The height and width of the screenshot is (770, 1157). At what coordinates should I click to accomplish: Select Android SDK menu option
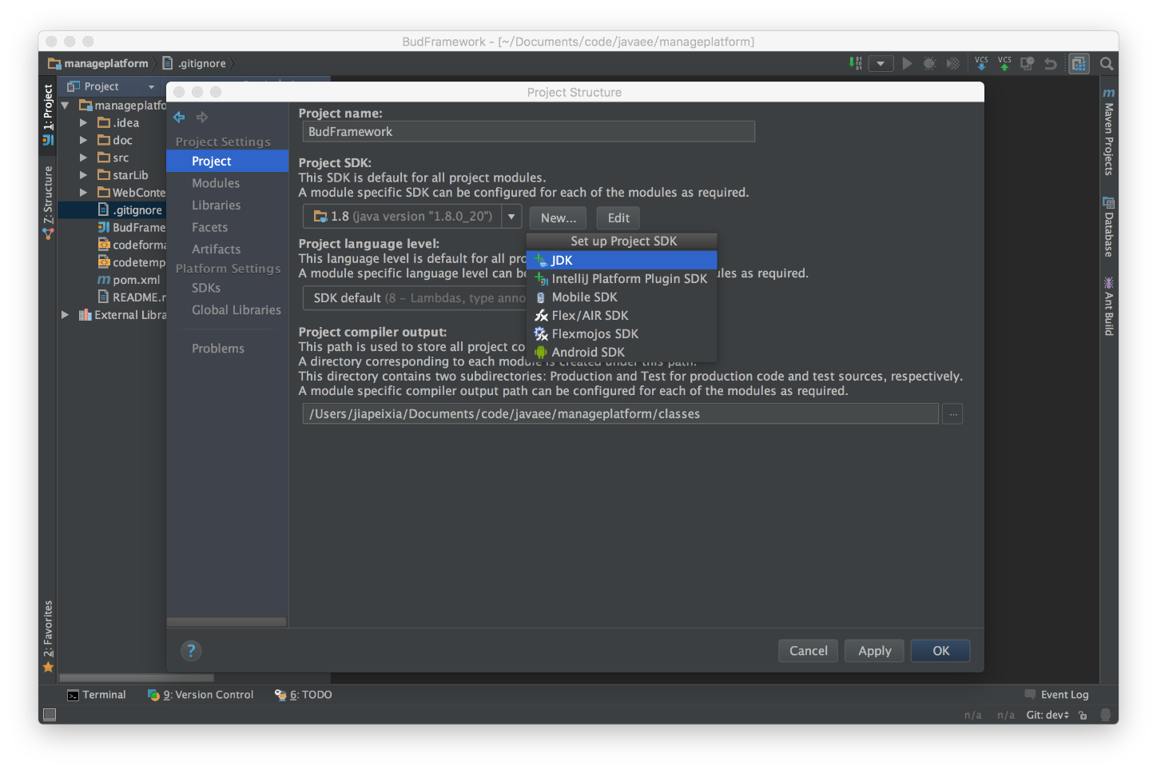click(x=622, y=352)
